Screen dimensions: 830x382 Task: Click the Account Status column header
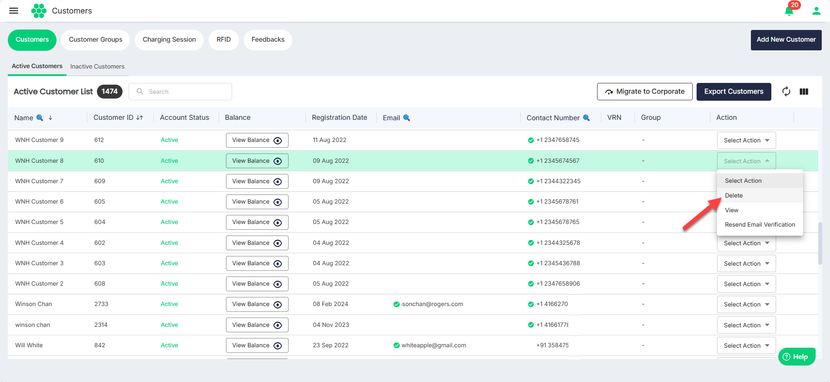coord(184,118)
